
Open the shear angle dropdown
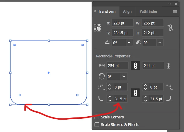point(160,42)
